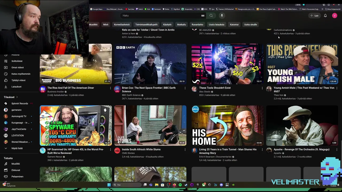
Task: Click the YouTube search magnifier button
Action: click(x=211, y=15)
